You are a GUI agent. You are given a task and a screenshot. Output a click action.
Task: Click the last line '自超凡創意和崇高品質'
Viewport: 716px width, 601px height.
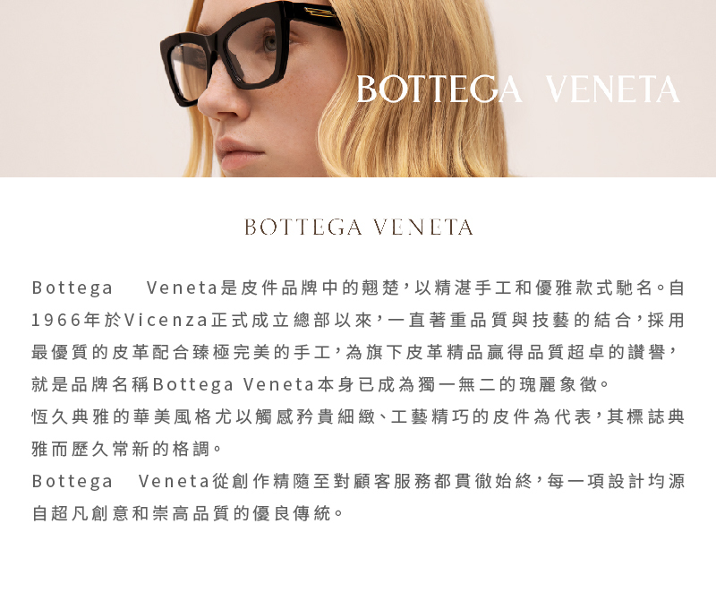(187, 513)
